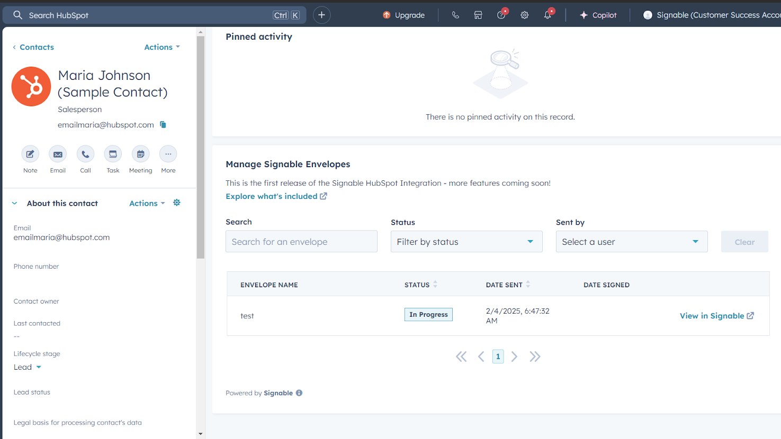Open the More actions ellipsis
The image size is (781, 439).
click(168, 154)
